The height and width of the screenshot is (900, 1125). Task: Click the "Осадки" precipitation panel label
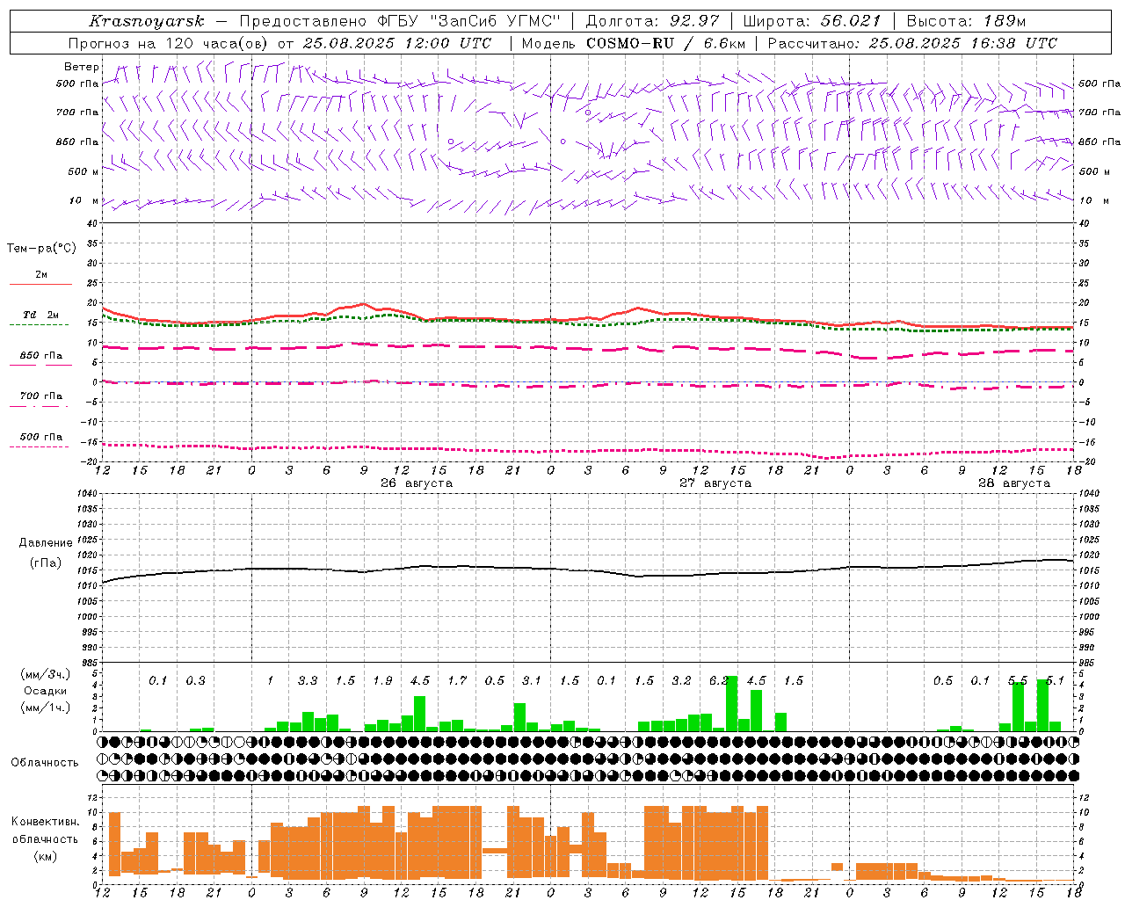point(46,691)
